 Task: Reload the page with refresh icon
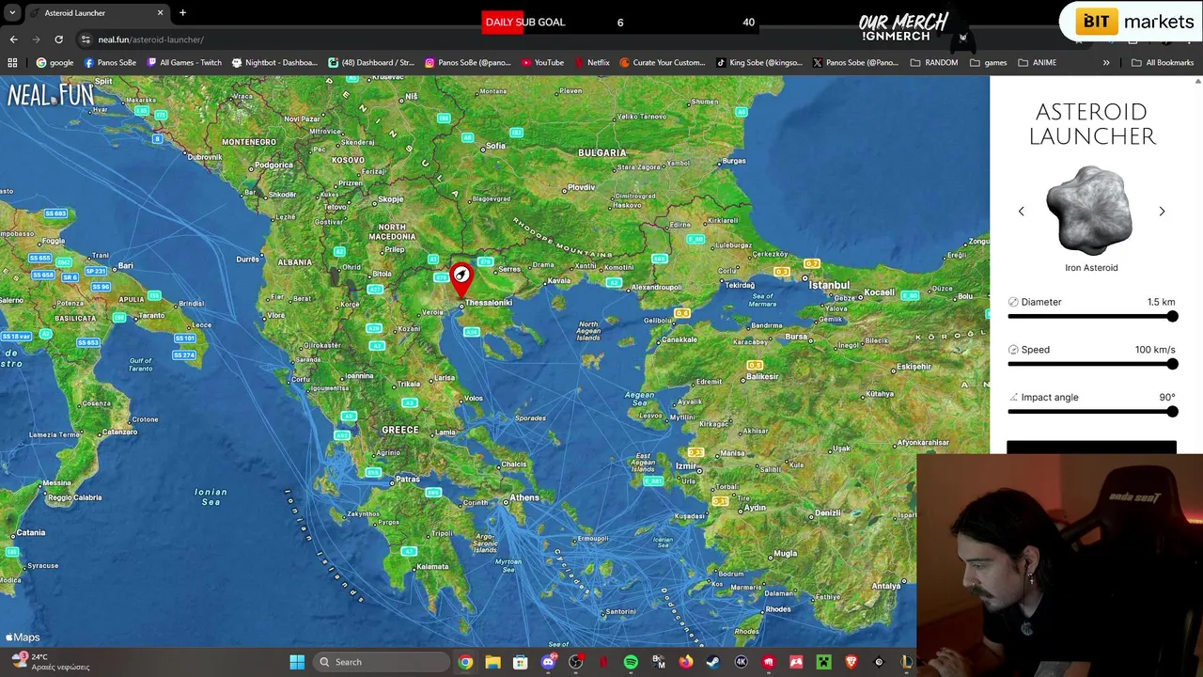tap(58, 39)
